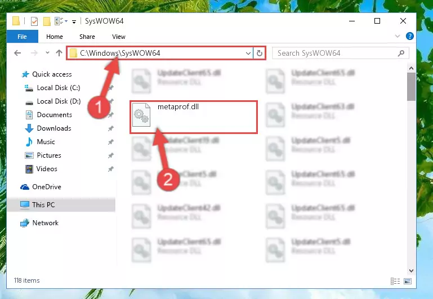Screen dimensions: 433x299
Task: Click the view layout icon in title bar
Action: pos(61,21)
